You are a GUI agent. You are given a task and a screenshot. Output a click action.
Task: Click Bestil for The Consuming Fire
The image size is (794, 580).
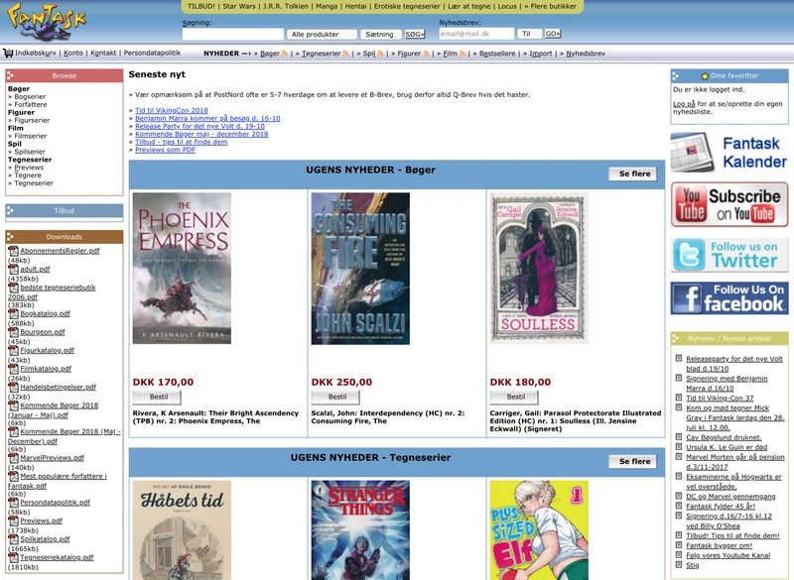click(x=336, y=397)
